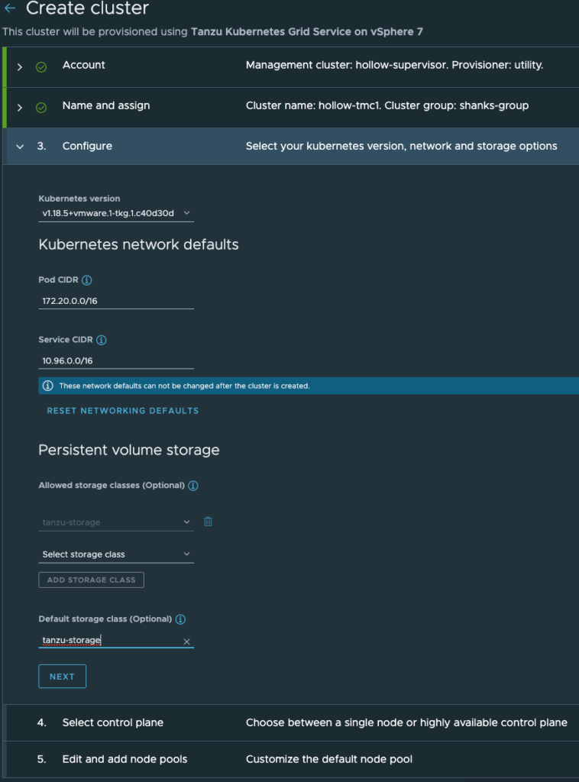This screenshot has width=579, height=782.
Task: Click the green checkmark on Name and assign
Action: [x=41, y=107]
